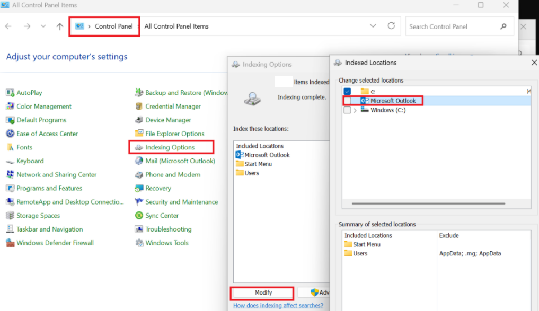539x311 pixels.
Task: Go up one level with up arrow
Action: (60, 26)
